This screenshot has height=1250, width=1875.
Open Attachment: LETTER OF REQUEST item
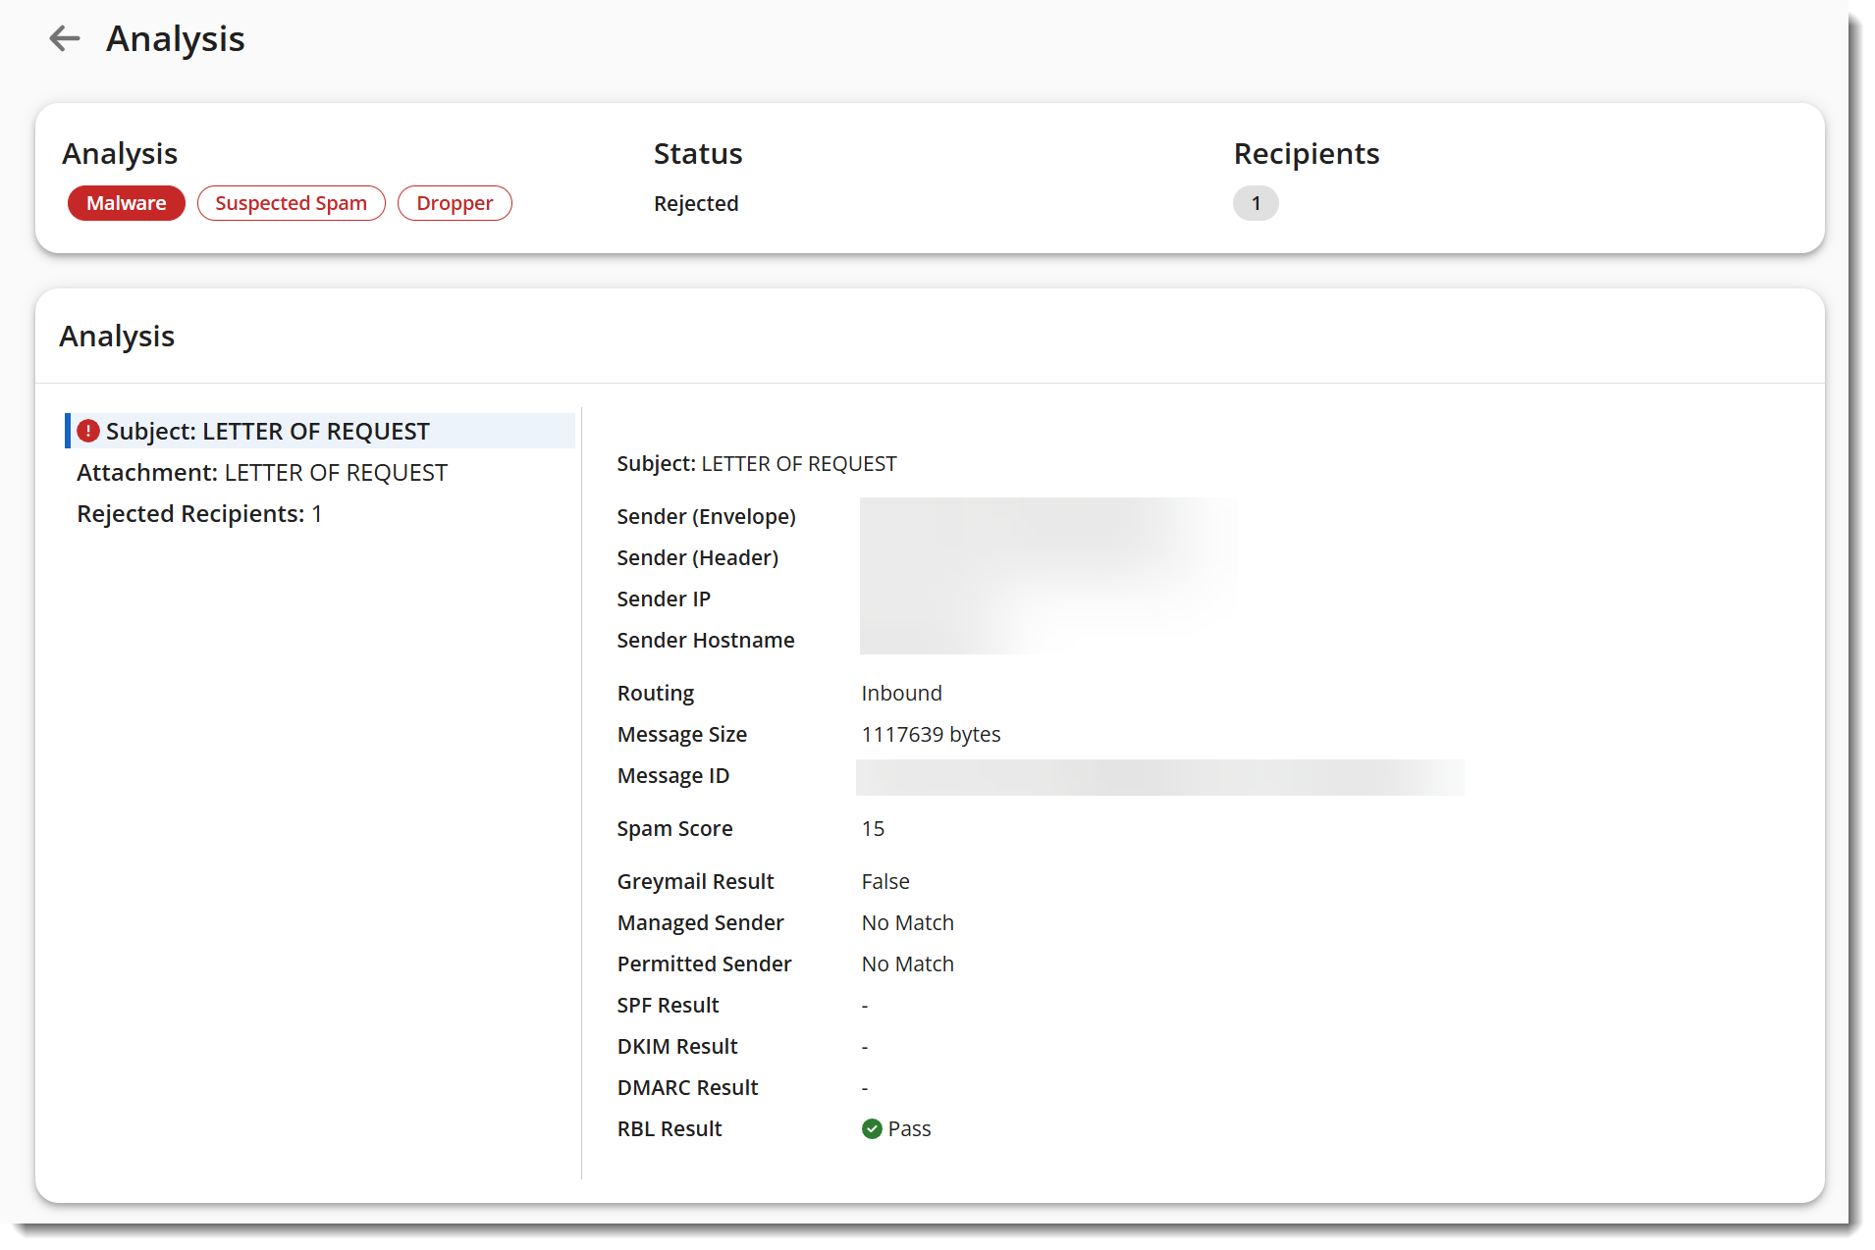click(x=262, y=473)
